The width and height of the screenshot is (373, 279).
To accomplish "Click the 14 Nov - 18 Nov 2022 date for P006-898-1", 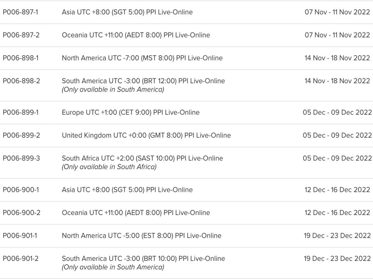I will 337,58.
